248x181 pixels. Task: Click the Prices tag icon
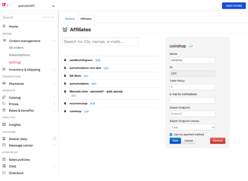pyautogui.click(x=4, y=104)
